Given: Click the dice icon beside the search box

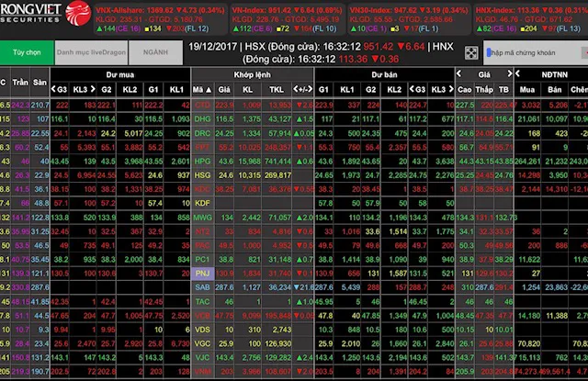Looking at the screenshot, I should tap(471, 53).
